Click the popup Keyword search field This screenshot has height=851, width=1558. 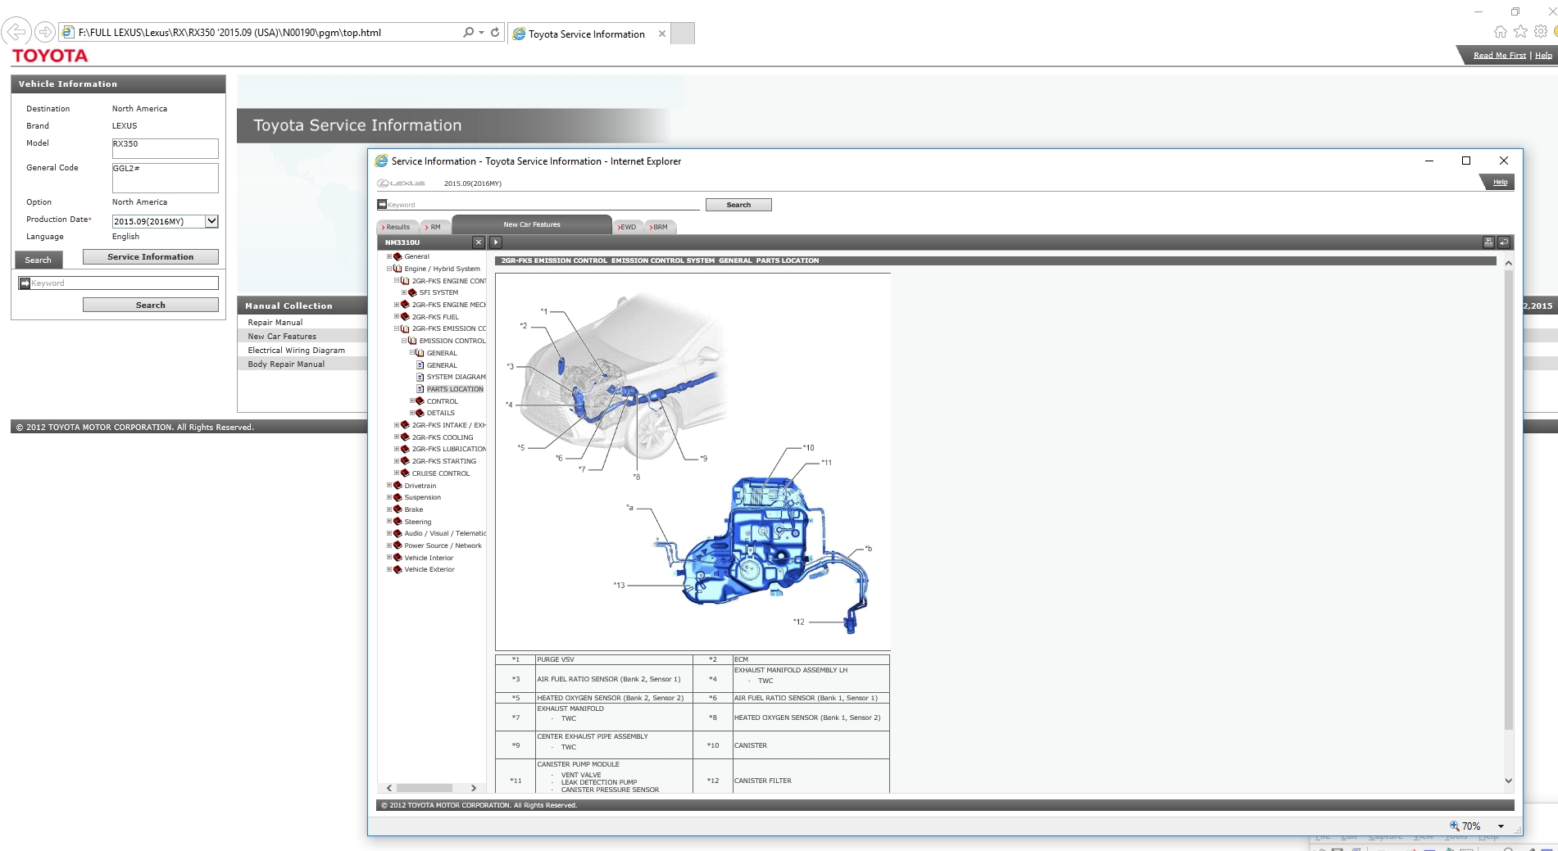[541, 205]
